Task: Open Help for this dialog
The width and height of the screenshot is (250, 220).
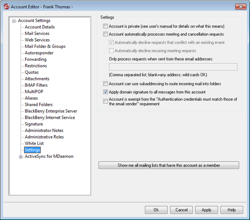Action: pos(232,210)
